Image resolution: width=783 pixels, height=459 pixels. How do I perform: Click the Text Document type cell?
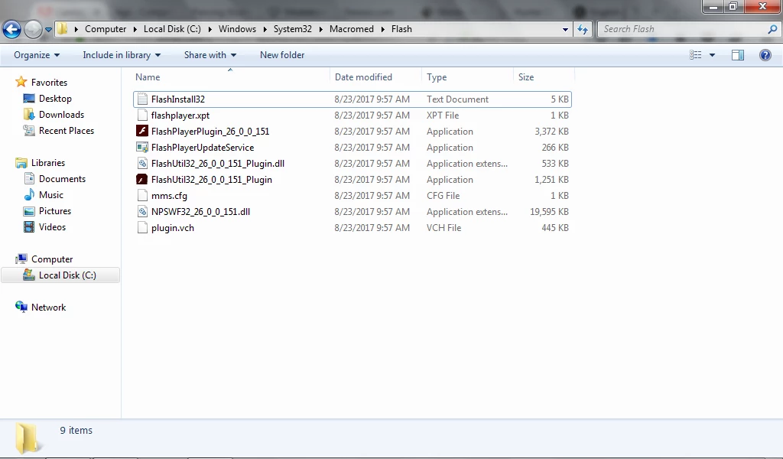(x=457, y=99)
